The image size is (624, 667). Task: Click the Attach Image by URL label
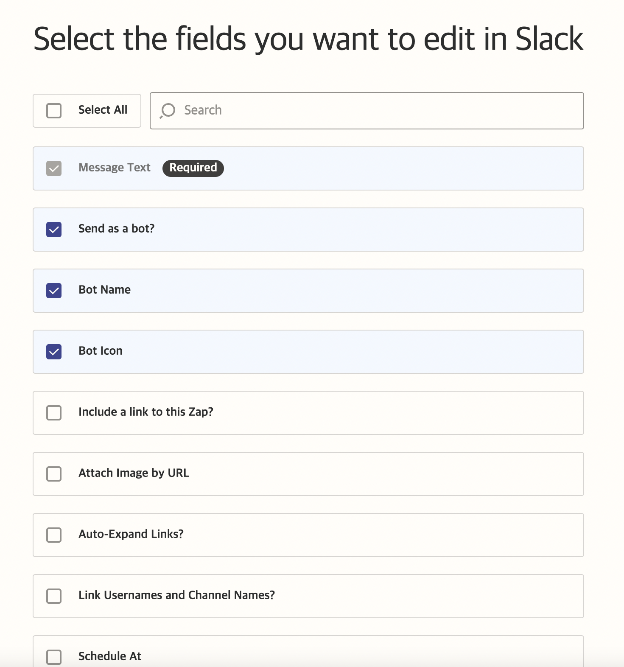pos(134,473)
